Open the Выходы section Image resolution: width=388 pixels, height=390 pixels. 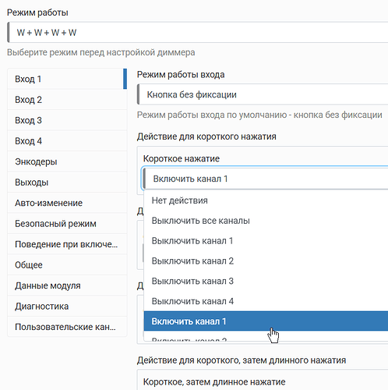click(x=67, y=183)
